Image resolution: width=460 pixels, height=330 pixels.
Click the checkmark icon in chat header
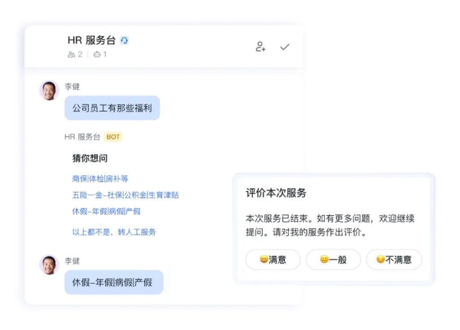click(x=284, y=47)
